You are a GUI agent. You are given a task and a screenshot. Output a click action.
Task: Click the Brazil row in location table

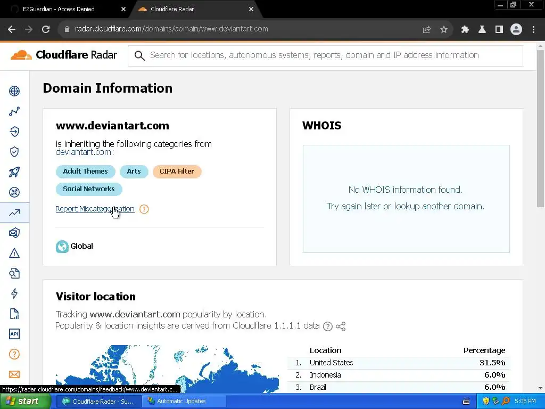[398, 387]
